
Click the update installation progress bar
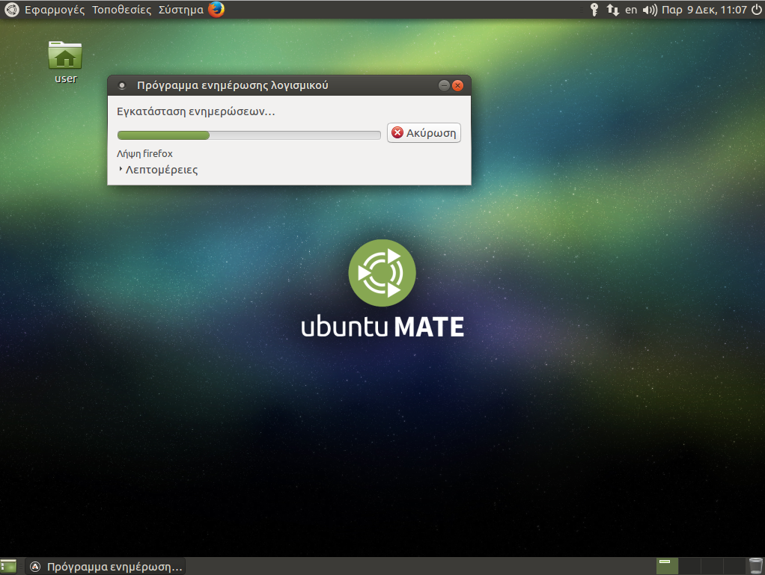[249, 135]
